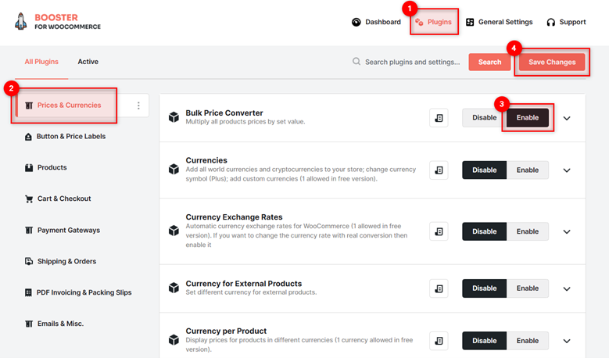Click docs icon for Currency for External Products

click(x=439, y=288)
